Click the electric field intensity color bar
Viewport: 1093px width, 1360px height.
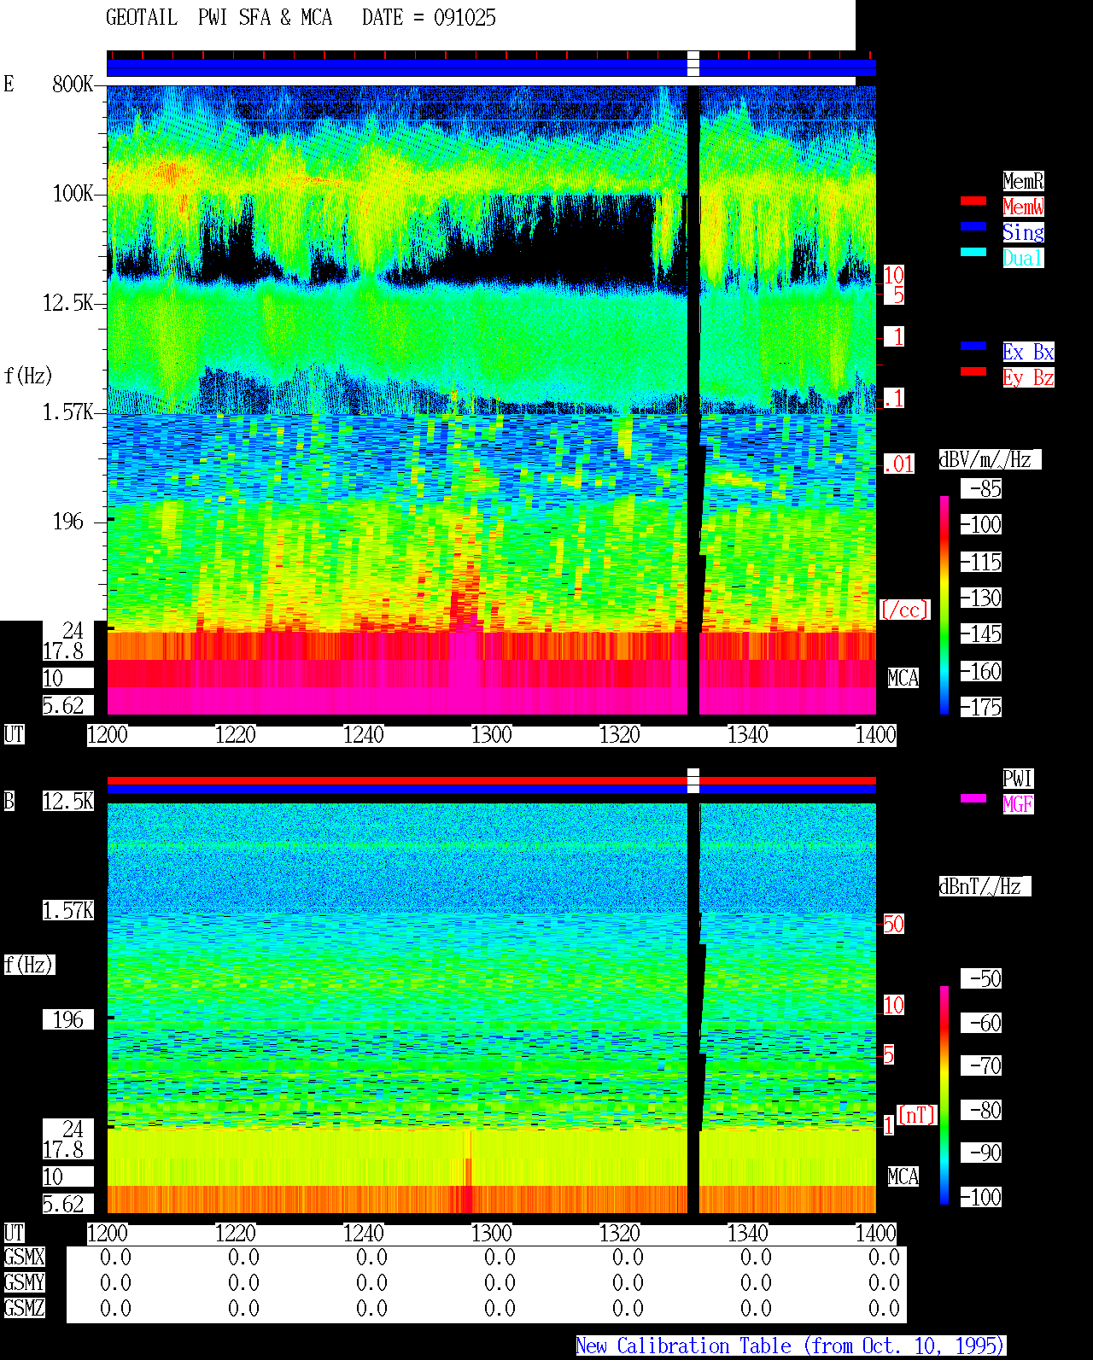tap(944, 605)
